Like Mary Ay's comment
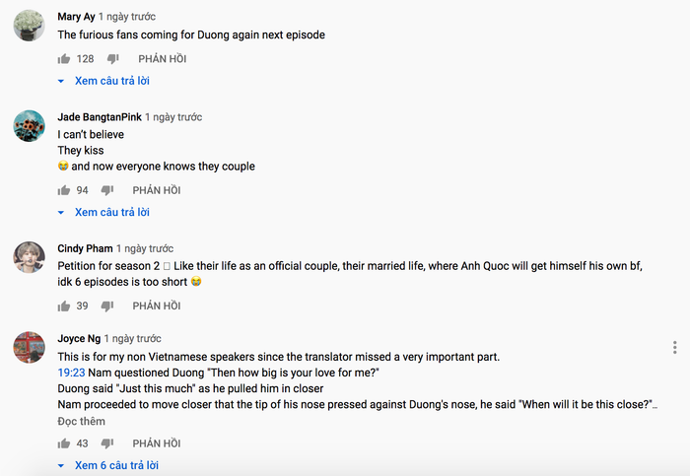Image resolution: width=690 pixels, height=476 pixels. [x=63, y=59]
